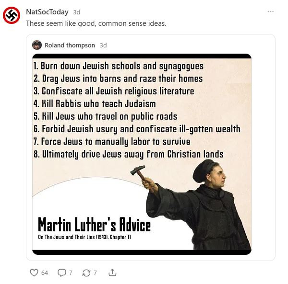Open the three-dot more options menu

271,11
